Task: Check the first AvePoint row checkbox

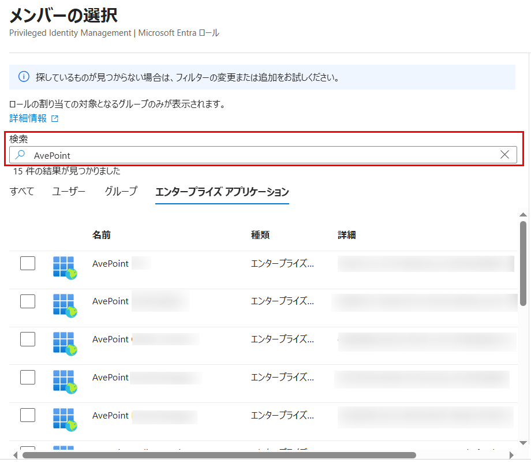Action: [28, 263]
